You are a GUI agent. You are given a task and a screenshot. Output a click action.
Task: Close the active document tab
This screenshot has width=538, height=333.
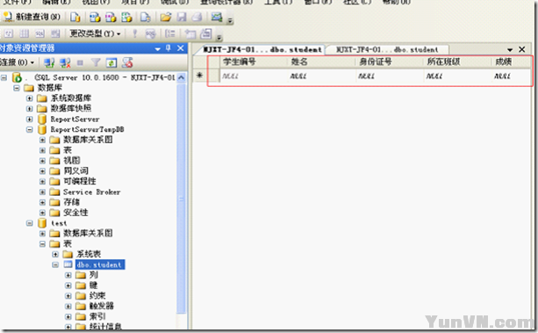point(522,49)
